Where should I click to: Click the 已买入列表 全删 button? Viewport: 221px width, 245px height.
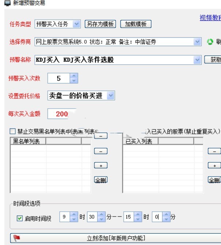coord(214,180)
